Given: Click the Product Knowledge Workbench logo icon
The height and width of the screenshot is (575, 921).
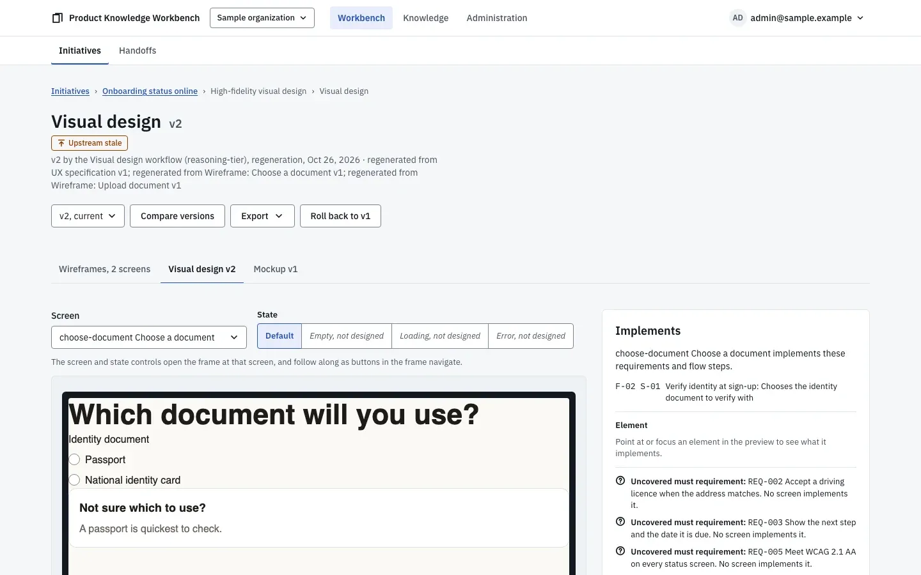Looking at the screenshot, I should (58, 18).
